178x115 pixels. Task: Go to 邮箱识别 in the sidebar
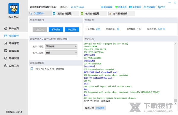[14, 58]
